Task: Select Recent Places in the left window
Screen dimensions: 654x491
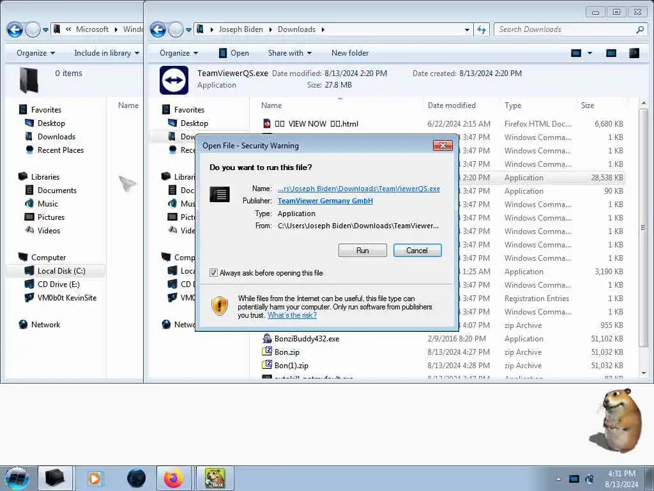Action: click(x=61, y=150)
